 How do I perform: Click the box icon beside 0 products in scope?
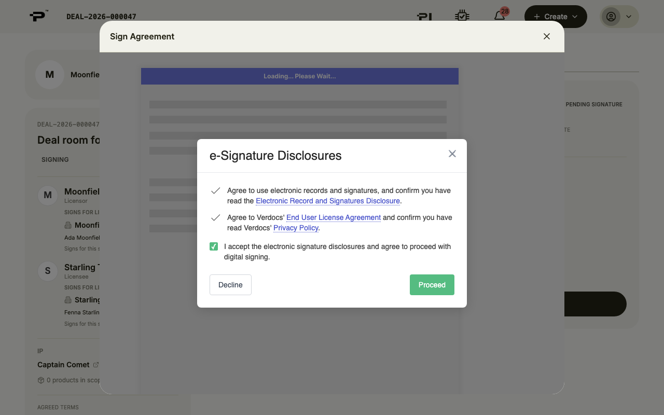point(41,380)
